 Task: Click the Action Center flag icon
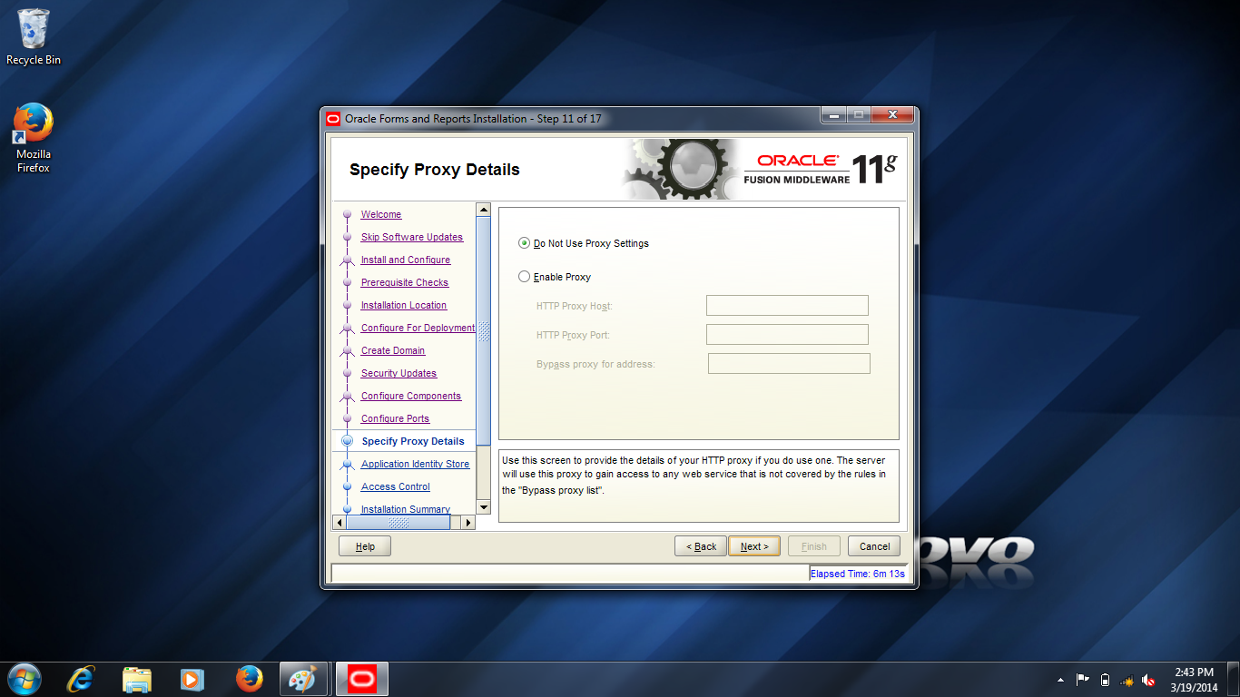click(1082, 680)
